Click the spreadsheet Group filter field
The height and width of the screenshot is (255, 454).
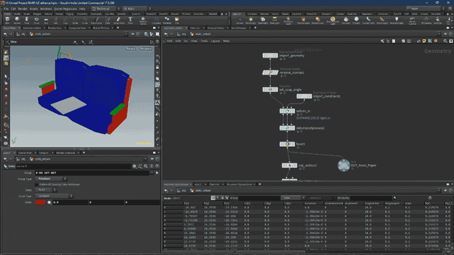click(259, 198)
